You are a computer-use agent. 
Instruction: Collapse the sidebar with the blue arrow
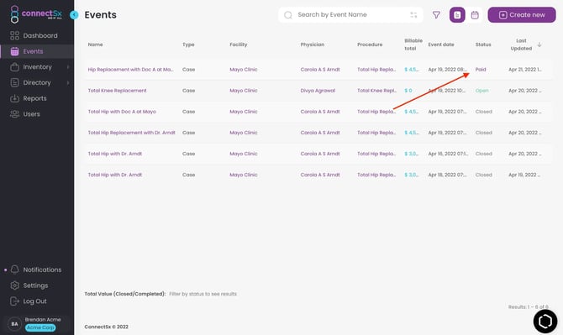74,15
